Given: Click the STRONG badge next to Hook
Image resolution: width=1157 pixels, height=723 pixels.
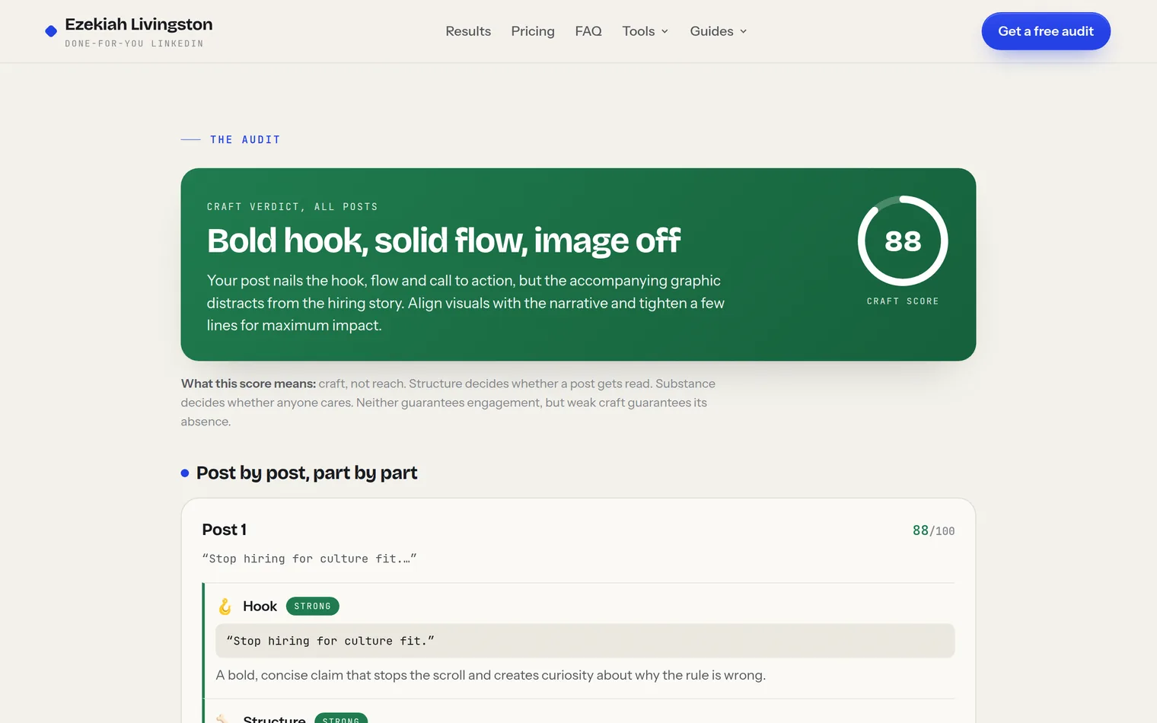Looking at the screenshot, I should pyautogui.click(x=313, y=607).
